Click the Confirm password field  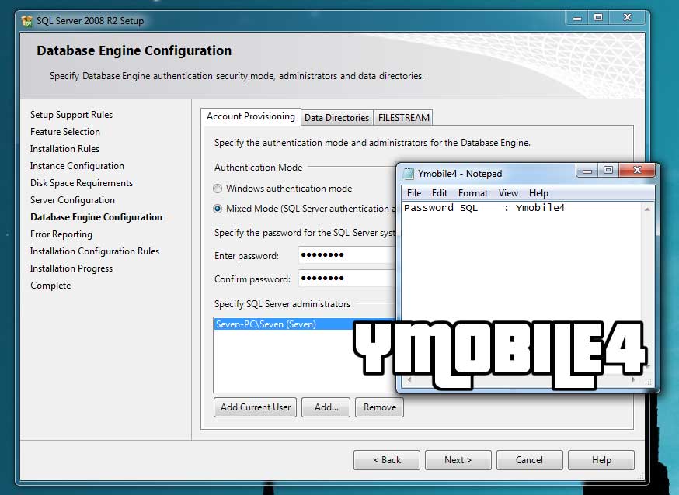tap(347, 279)
